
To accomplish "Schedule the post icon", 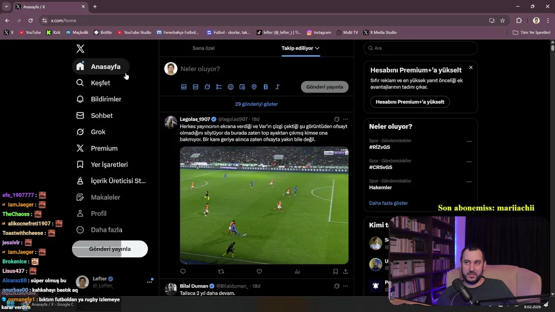I will pos(242,87).
